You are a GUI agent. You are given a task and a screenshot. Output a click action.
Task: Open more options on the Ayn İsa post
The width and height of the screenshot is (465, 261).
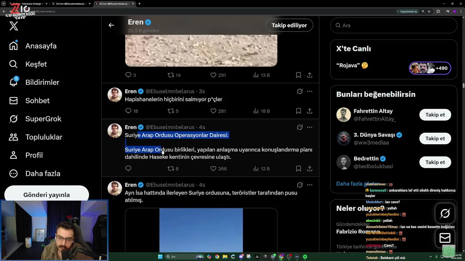[x=310, y=185]
